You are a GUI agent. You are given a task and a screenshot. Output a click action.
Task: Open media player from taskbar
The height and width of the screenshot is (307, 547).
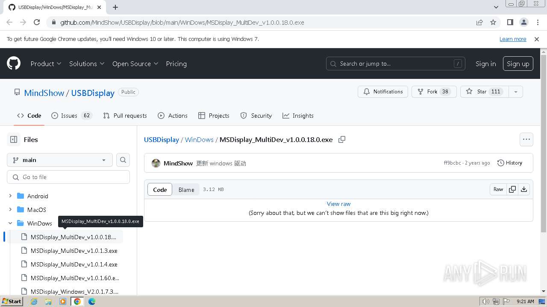pos(63,301)
